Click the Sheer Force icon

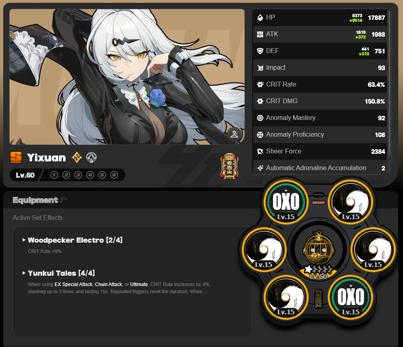pos(260,151)
